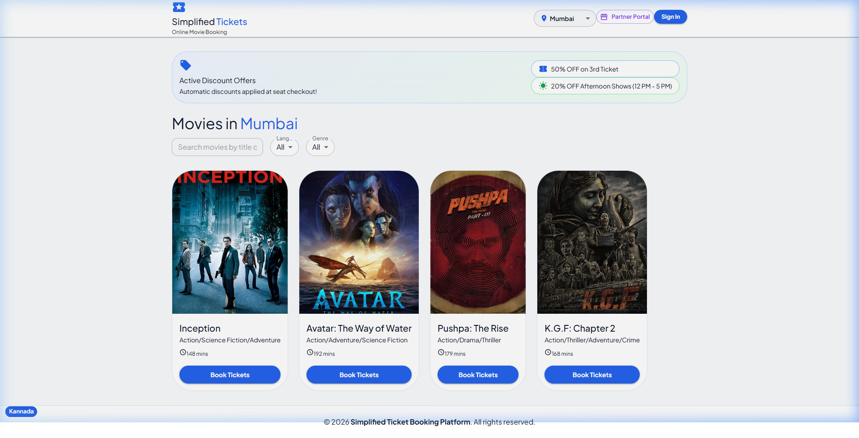
Task: Click the Action/Adventure/Science Fiction genre text
Action: point(357,340)
